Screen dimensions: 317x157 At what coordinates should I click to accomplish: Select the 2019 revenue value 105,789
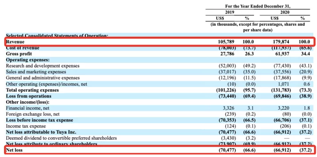click(x=226, y=42)
